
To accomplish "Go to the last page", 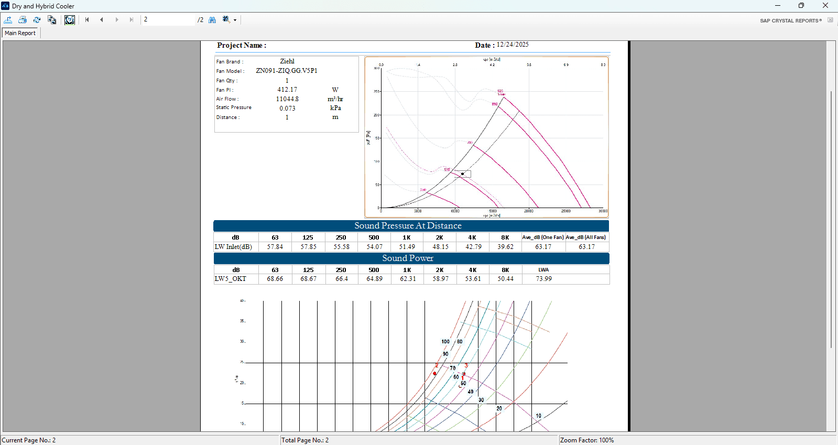I will (x=132, y=20).
